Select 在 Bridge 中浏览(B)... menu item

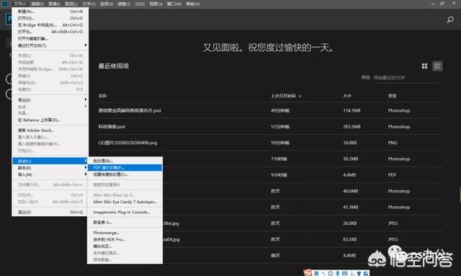click(x=50, y=25)
